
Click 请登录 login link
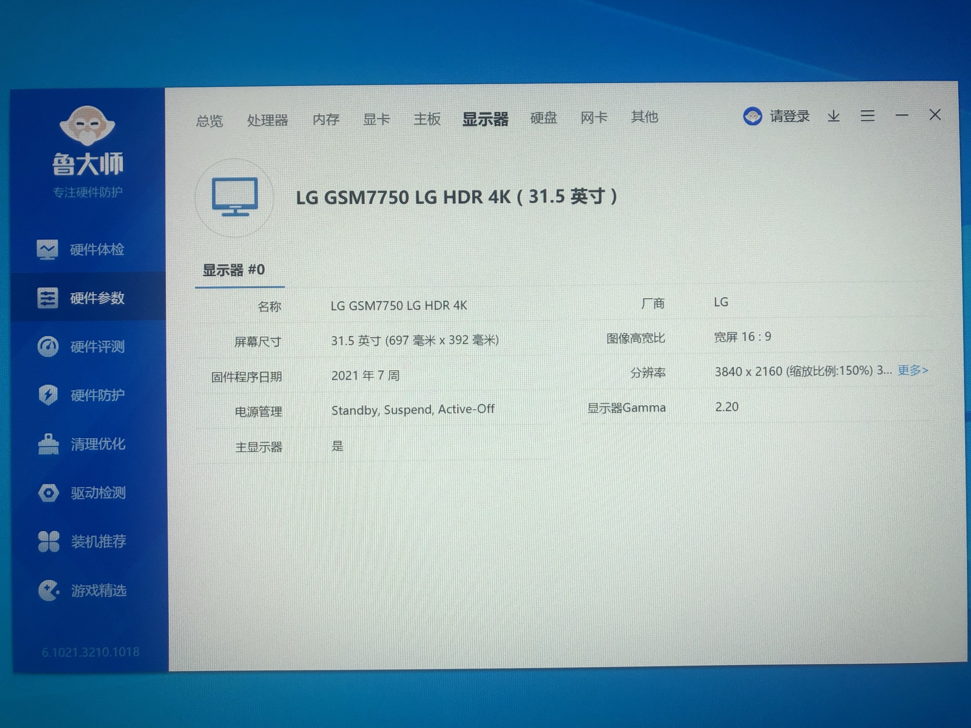pyautogui.click(x=789, y=116)
